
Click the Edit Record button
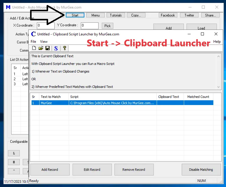point(92,170)
